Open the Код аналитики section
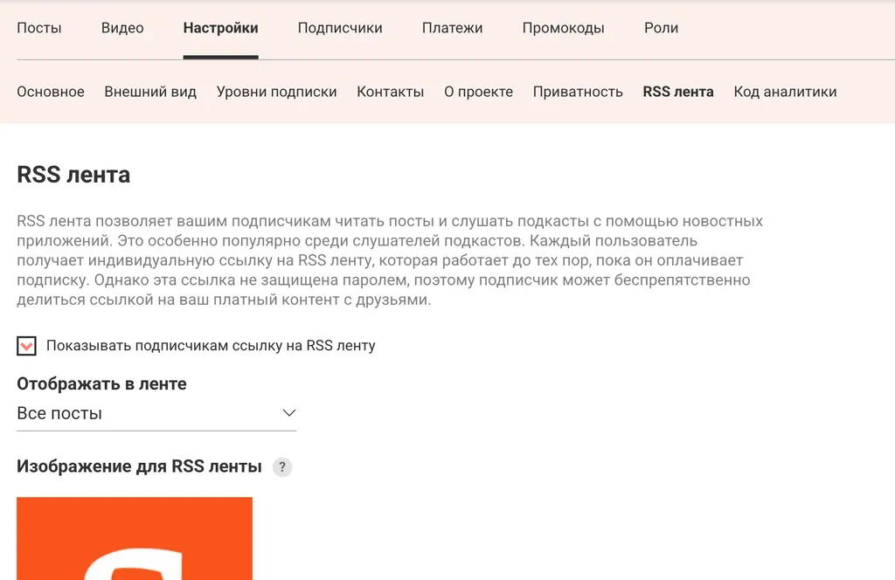Screen dimensions: 895x580 785,92
